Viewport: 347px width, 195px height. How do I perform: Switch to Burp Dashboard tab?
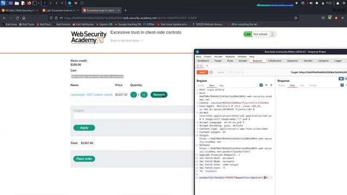tap(203, 61)
